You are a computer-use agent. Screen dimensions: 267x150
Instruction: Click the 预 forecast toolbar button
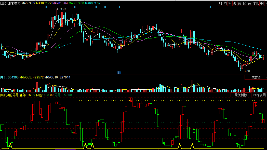click(249, 3)
